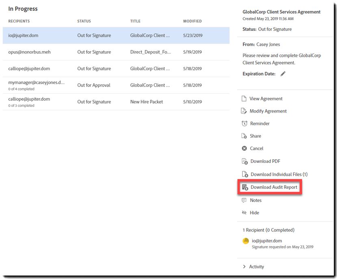337x279 pixels.
Task: Click the Download Audit Report icon
Action: pos(245,187)
